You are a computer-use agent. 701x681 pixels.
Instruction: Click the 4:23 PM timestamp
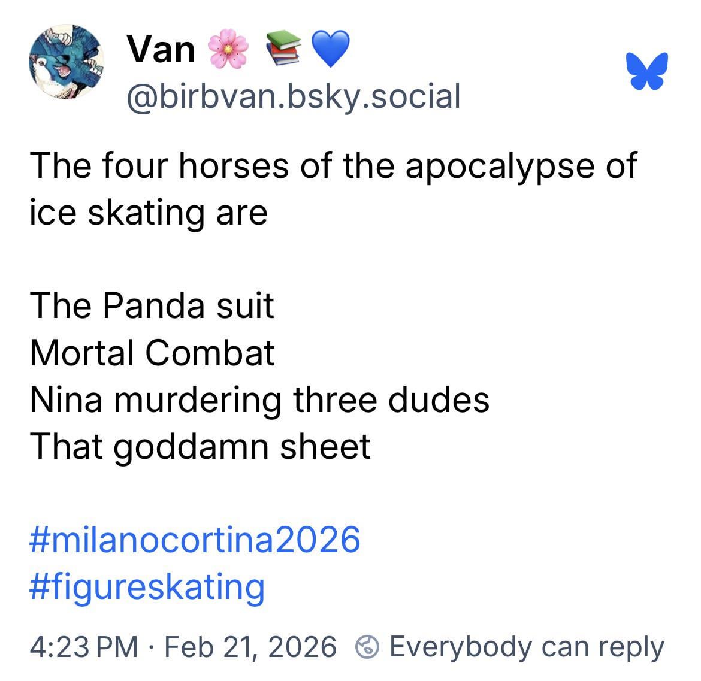pos(84,647)
